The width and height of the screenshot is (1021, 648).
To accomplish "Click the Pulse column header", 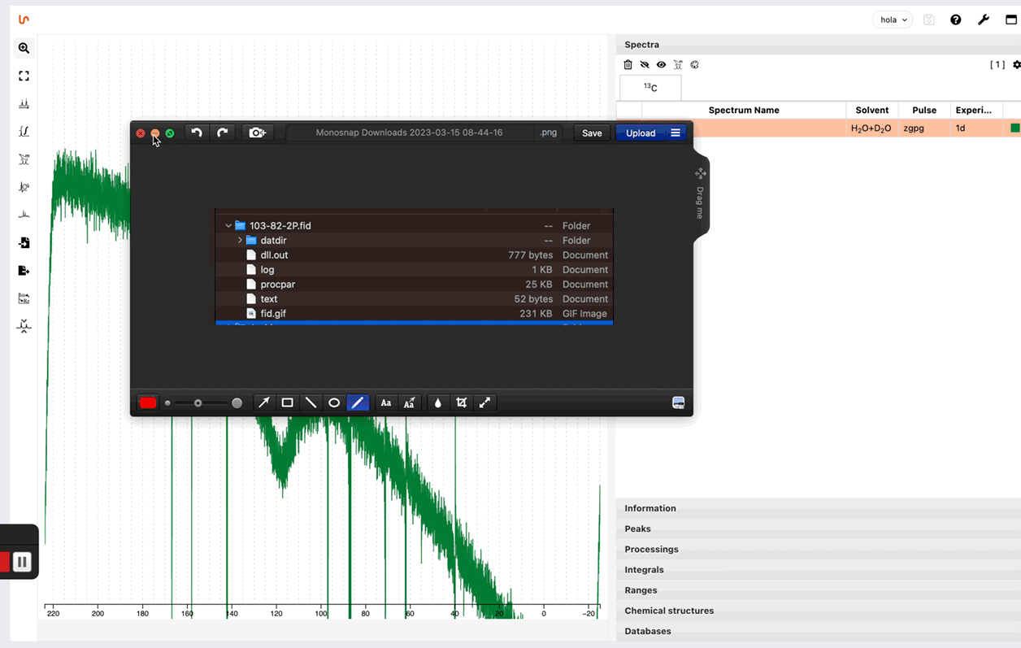I will (924, 111).
